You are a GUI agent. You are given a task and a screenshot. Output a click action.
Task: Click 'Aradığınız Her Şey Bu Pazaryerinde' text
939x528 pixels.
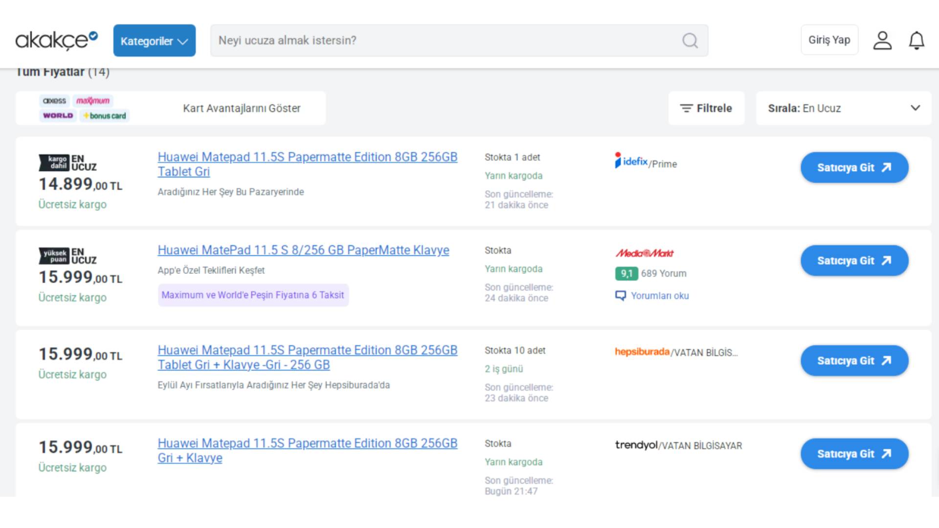point(230,192)
